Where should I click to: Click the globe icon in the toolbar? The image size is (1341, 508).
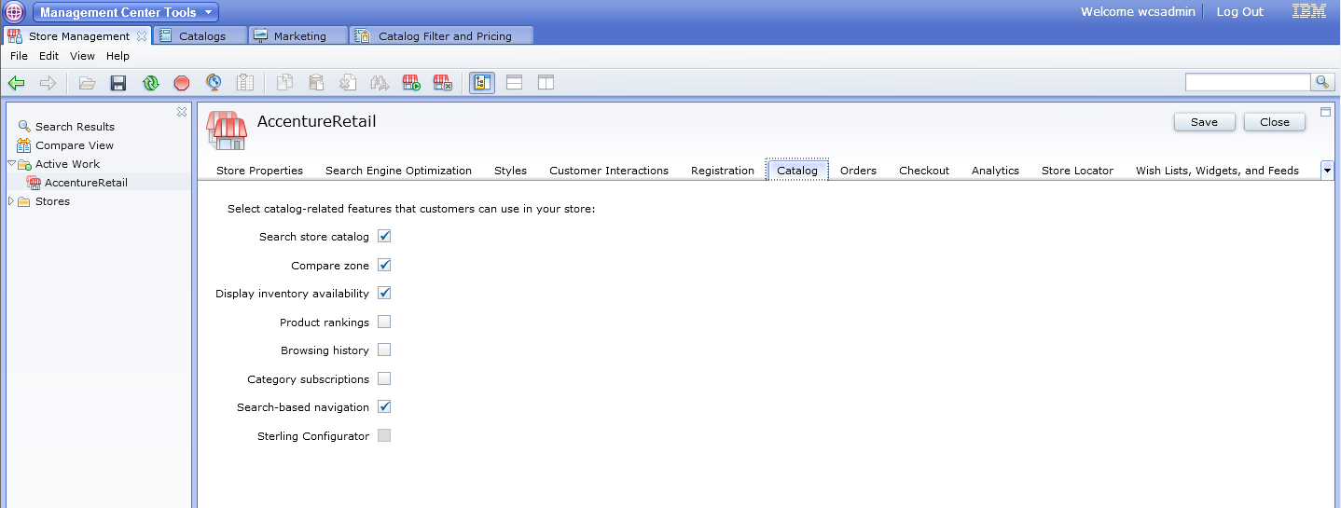click(x=214, y=83)
